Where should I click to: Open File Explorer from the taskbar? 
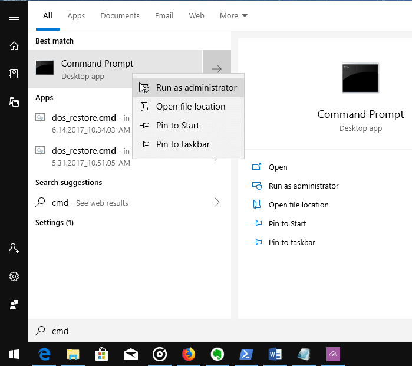72,354
